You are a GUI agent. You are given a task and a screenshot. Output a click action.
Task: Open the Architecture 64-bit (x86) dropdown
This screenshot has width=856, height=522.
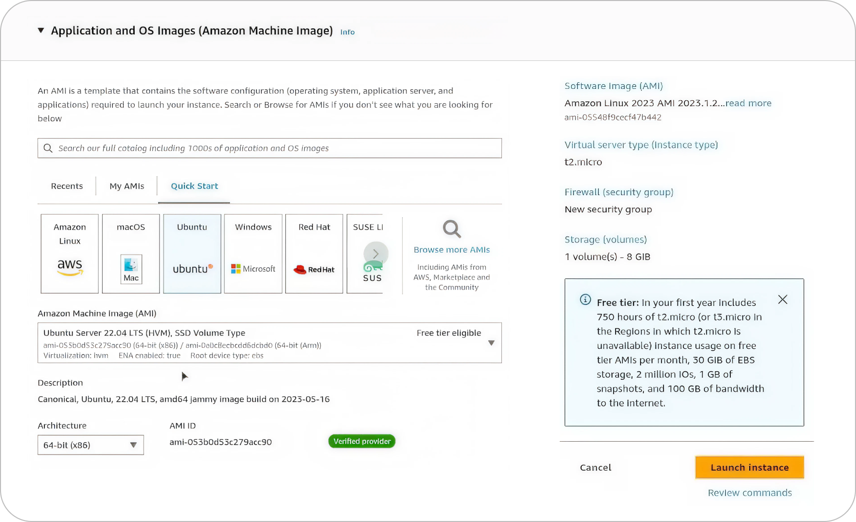pyautogui.click(x=91, y=445)
